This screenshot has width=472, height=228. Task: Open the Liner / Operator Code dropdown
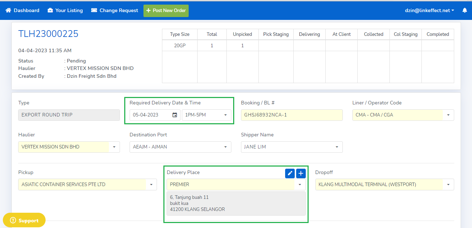pos(448,115)
